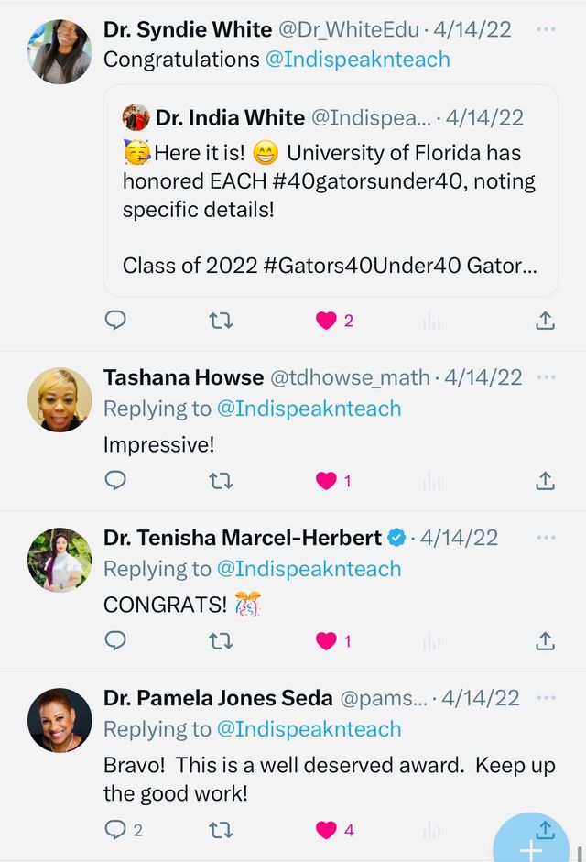Viewport: 586px width, 862px height.
Task: Retweet Dr. Syndie White's congratulations tweet
Action: (221, 321)
